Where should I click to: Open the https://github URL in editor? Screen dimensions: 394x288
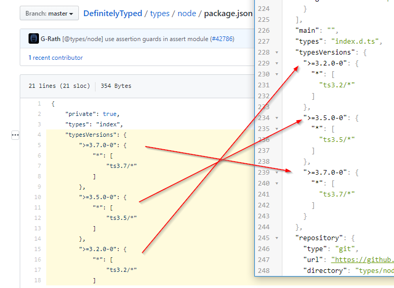coord(362,259)
